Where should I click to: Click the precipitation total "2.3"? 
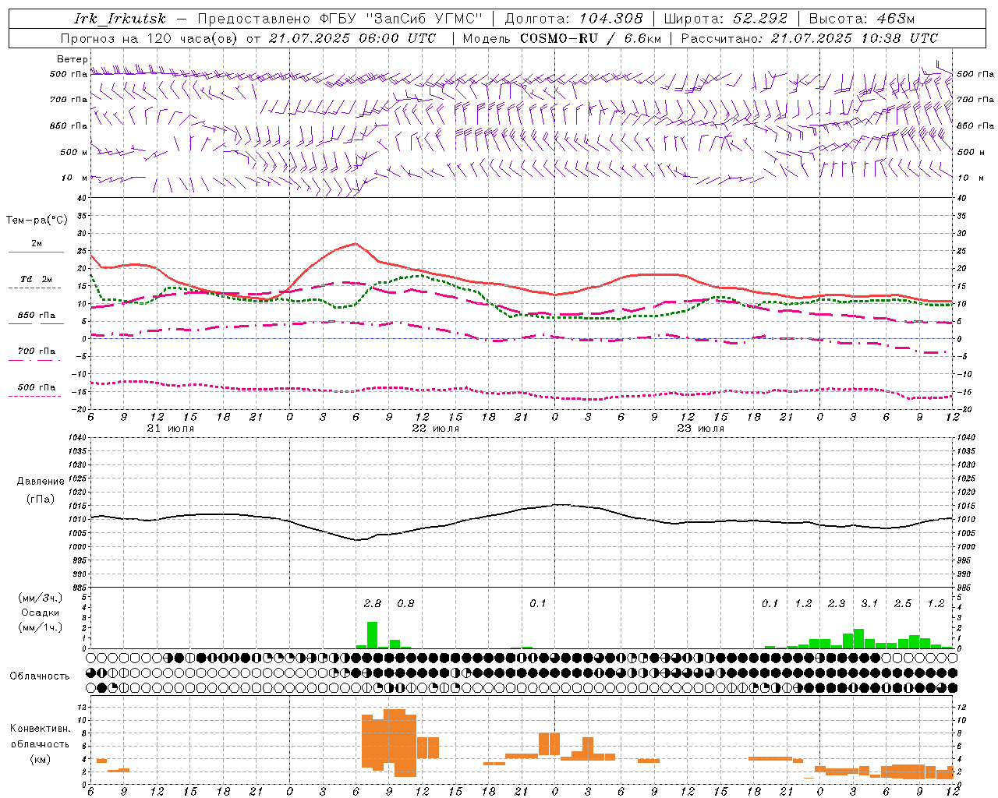837,603
